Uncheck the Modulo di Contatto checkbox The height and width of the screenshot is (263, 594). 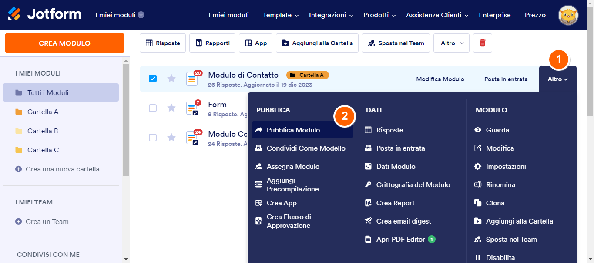click(x=153, y=79)
